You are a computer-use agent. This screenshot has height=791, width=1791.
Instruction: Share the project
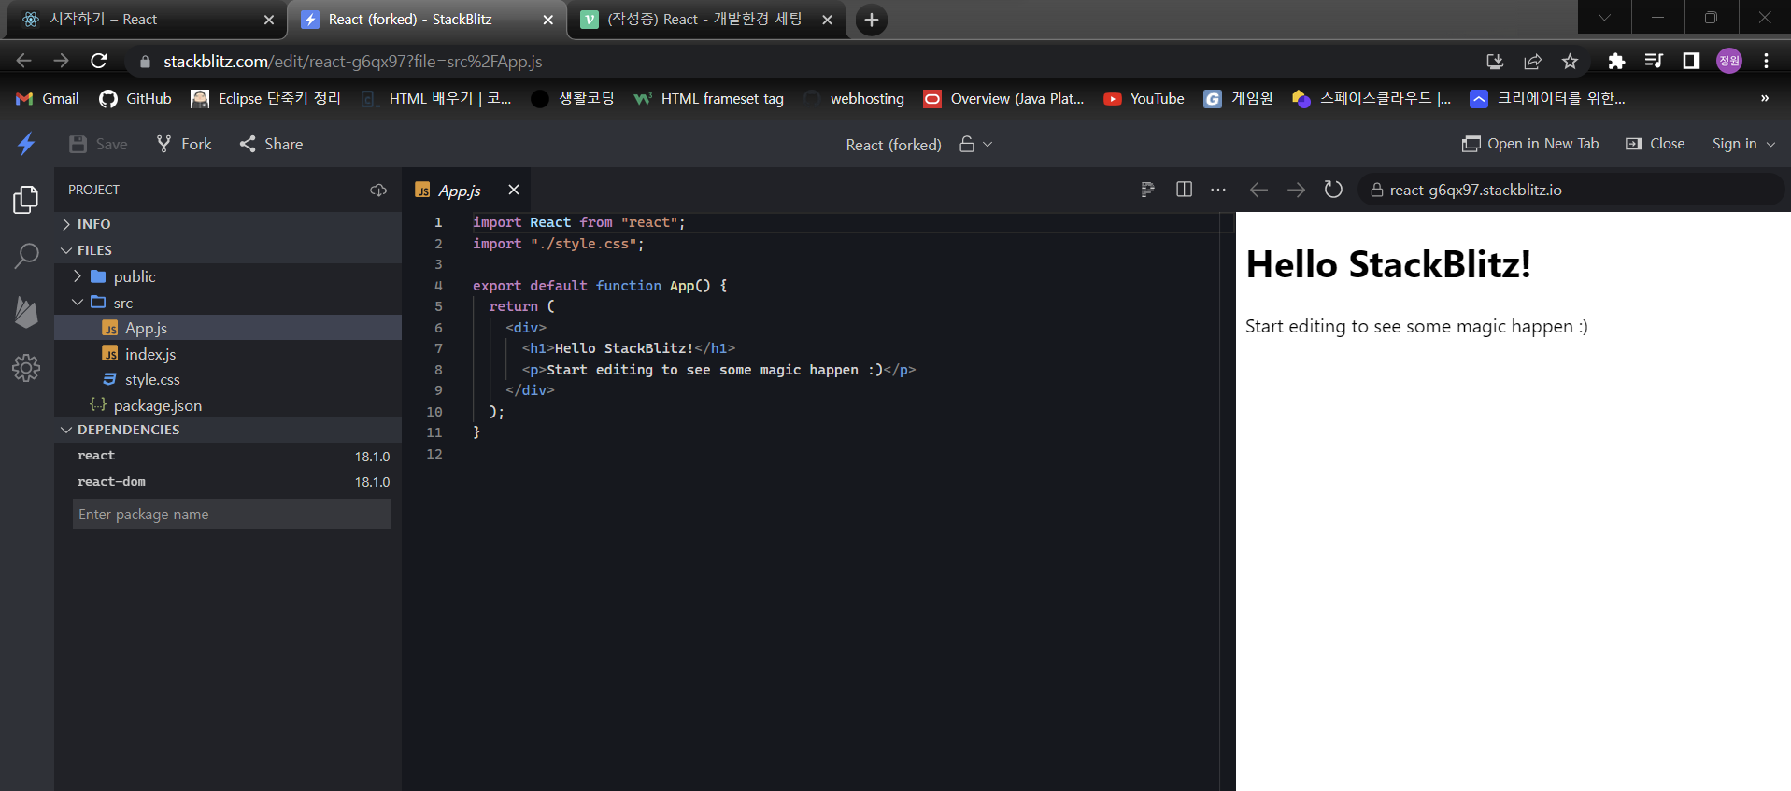[x=271, y=144]
